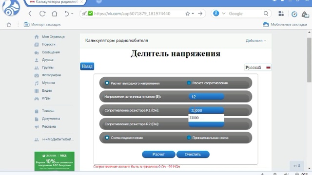Click the undo closed tab icon
This screenshot has height=175, width=312.
pos(67,14)
